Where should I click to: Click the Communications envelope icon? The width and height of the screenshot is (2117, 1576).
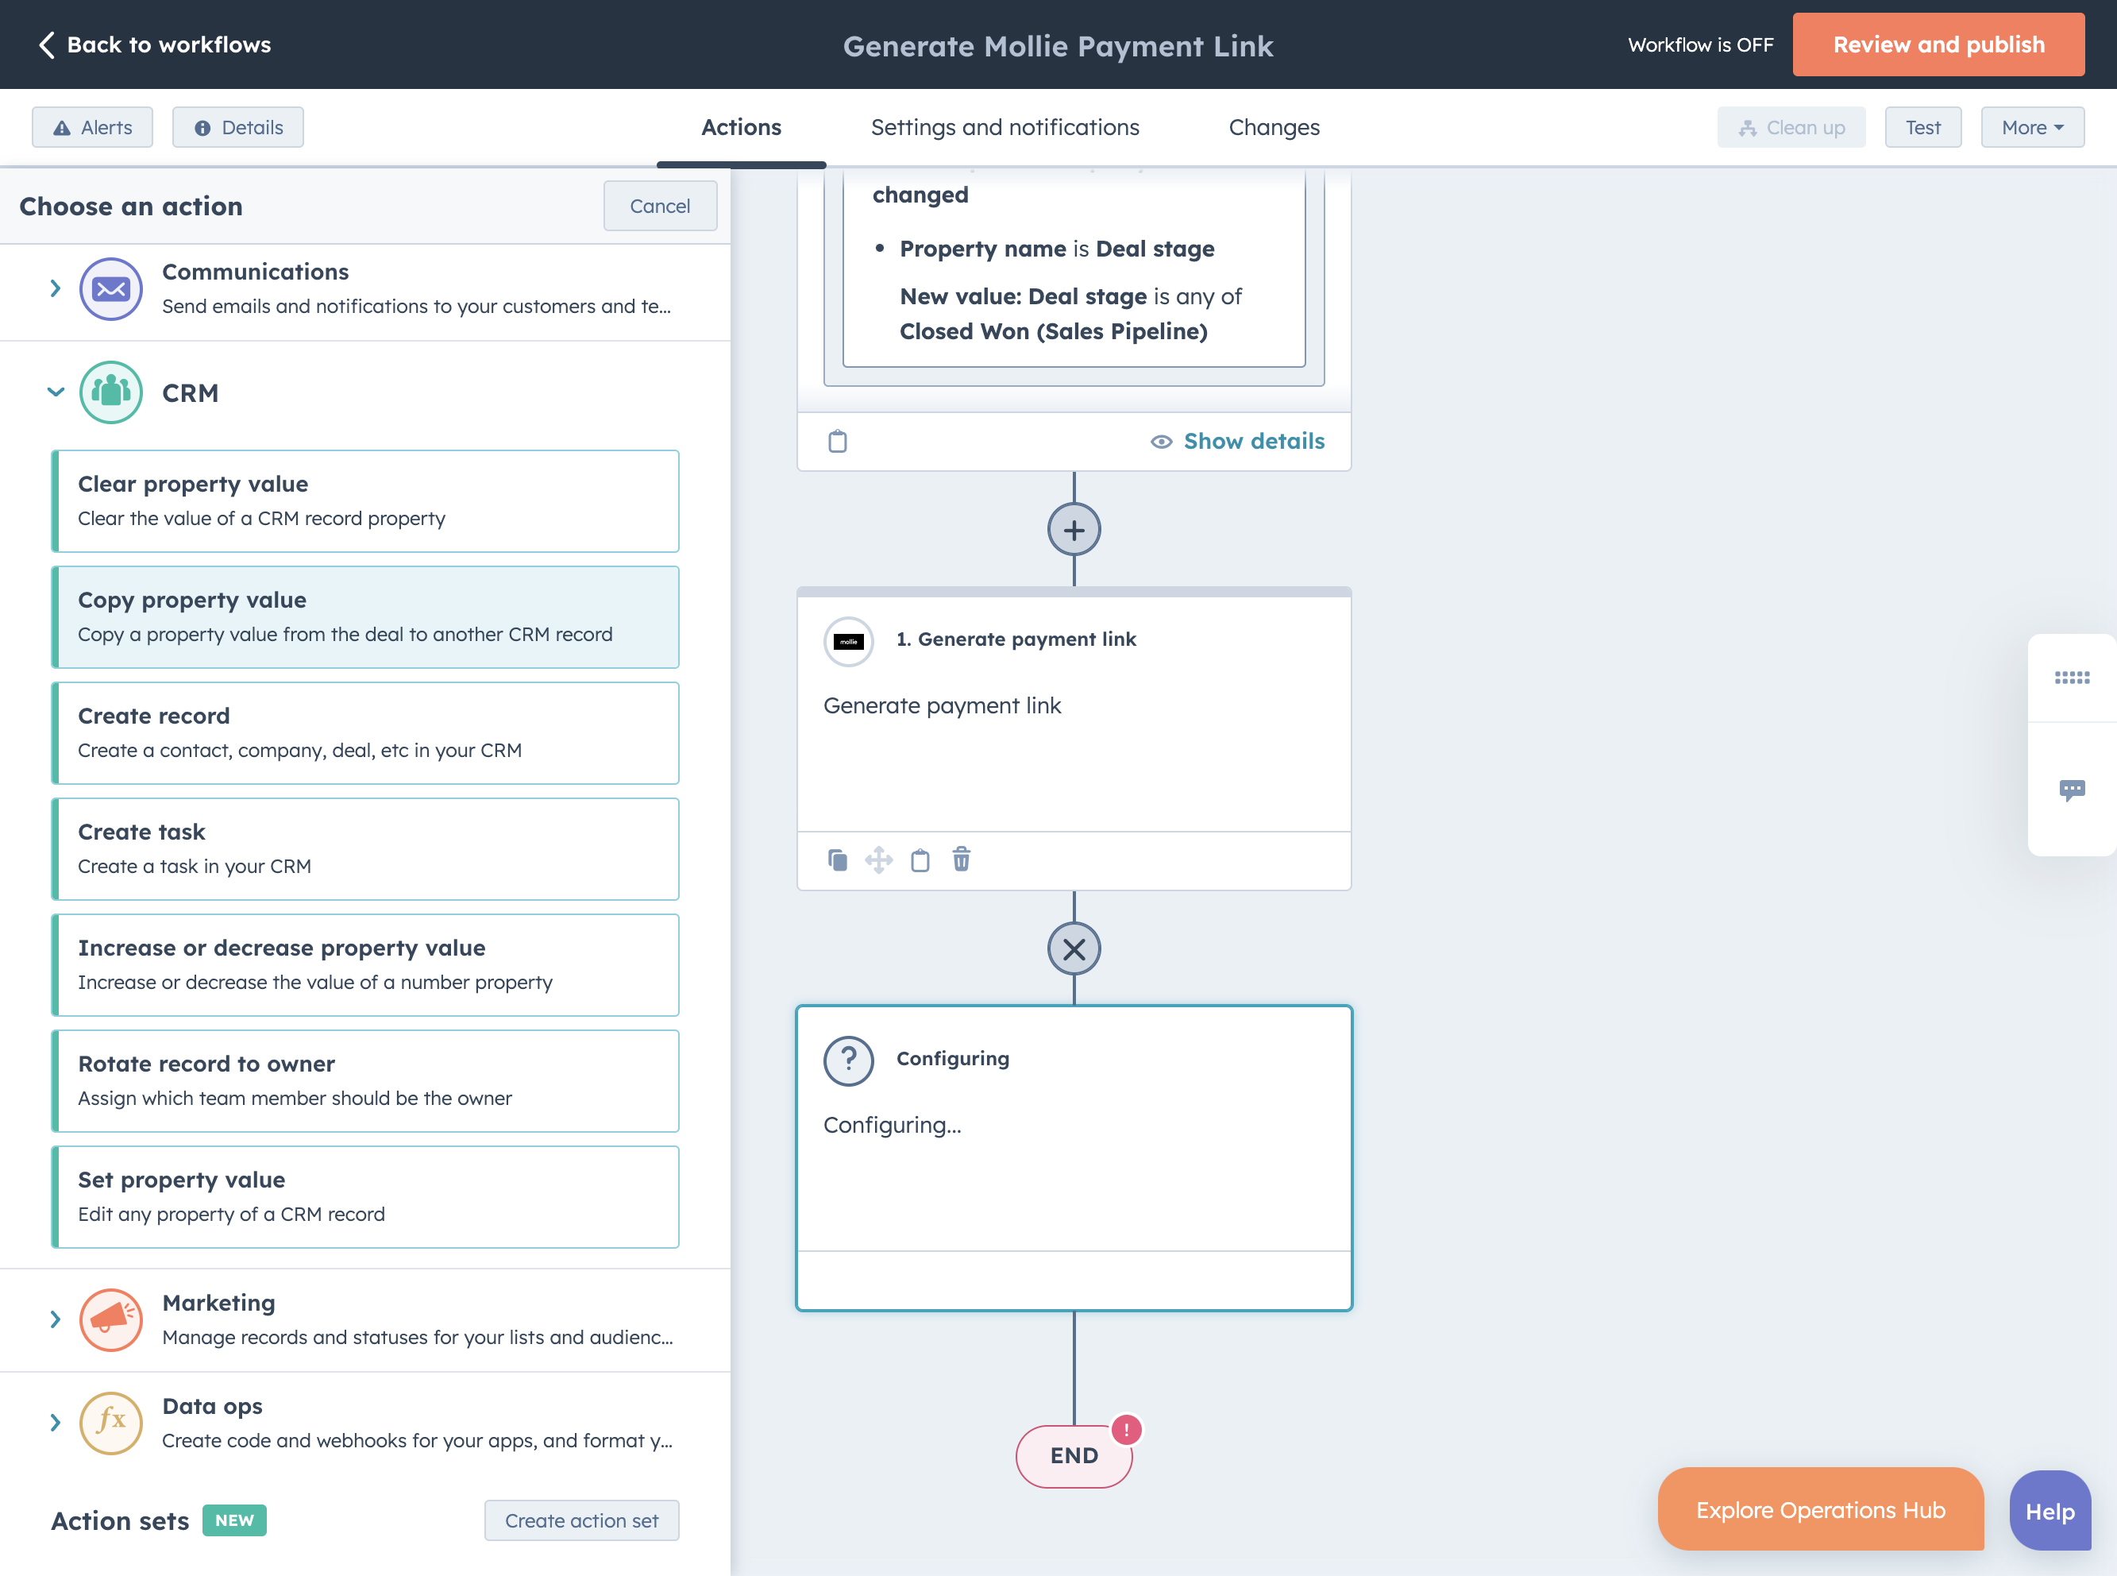[110, 289]
